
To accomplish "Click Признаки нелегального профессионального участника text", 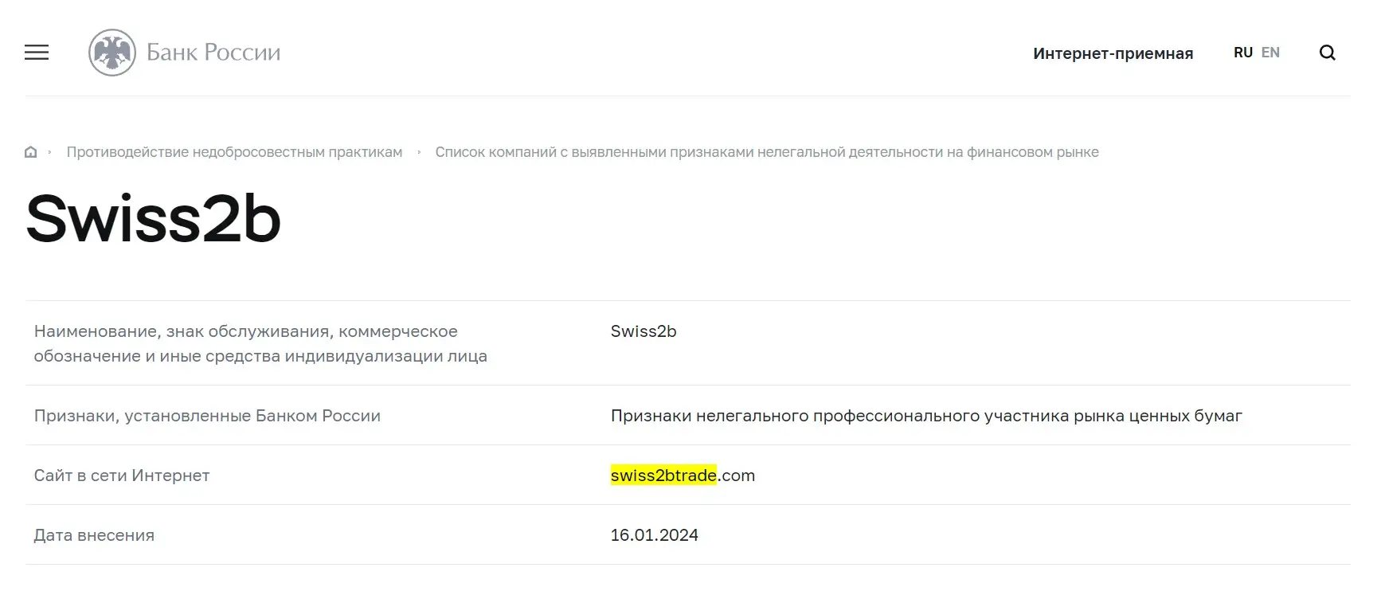I will point(926,416).
